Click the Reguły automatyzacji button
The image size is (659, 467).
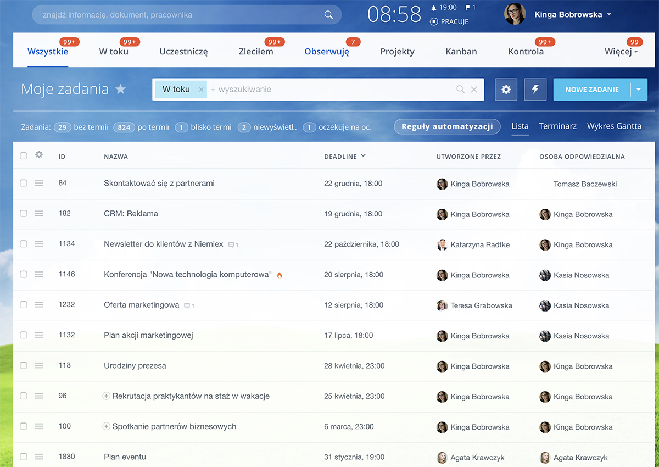click(447, 126)
